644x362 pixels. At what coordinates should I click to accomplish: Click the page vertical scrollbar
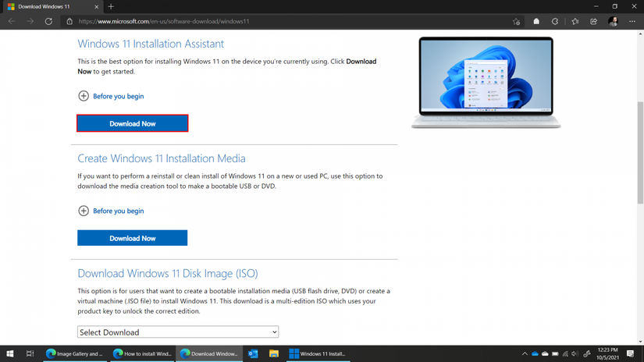640,156
